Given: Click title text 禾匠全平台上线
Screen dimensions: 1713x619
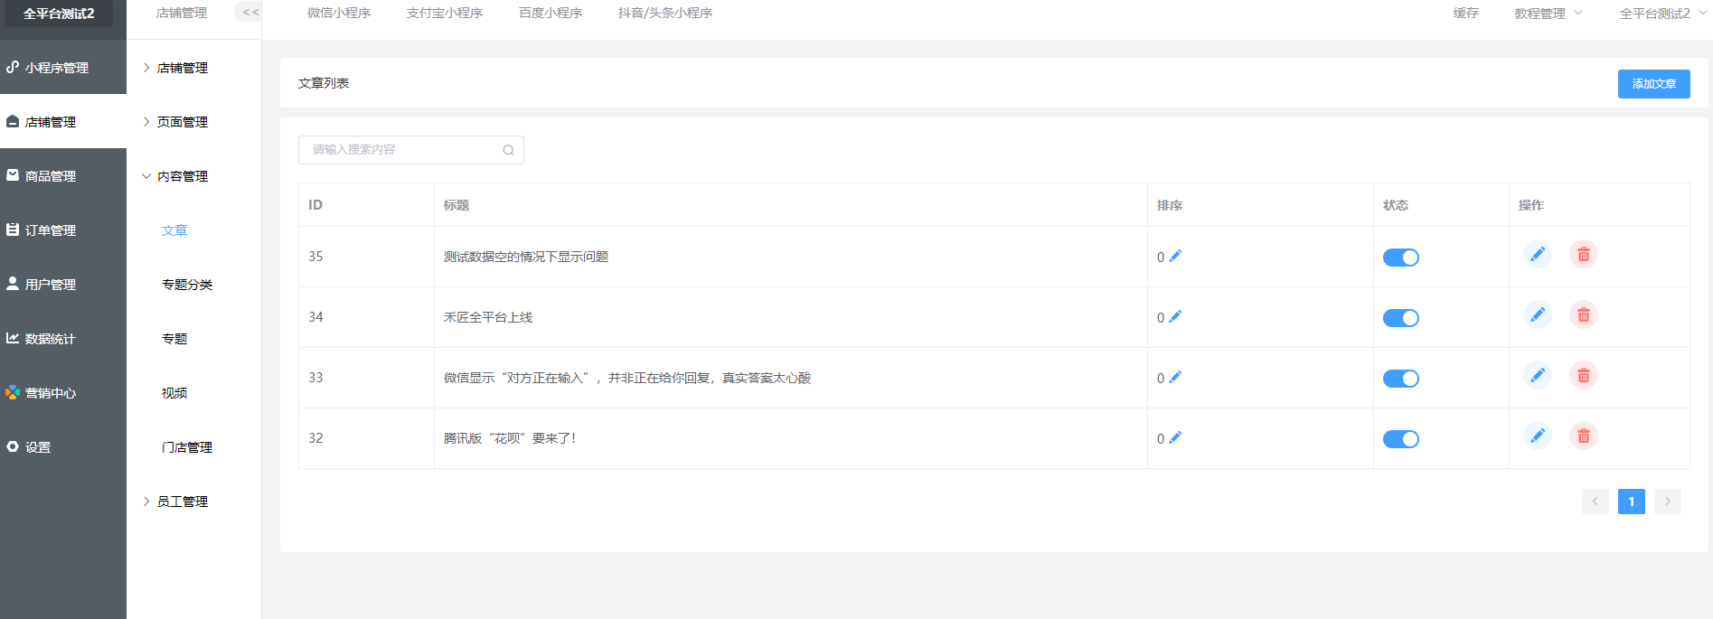Looking at the screenshot, I should click(488, 317).
